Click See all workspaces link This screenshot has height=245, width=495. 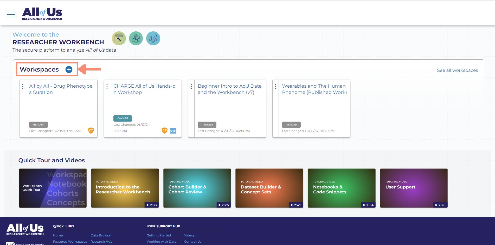458,70
